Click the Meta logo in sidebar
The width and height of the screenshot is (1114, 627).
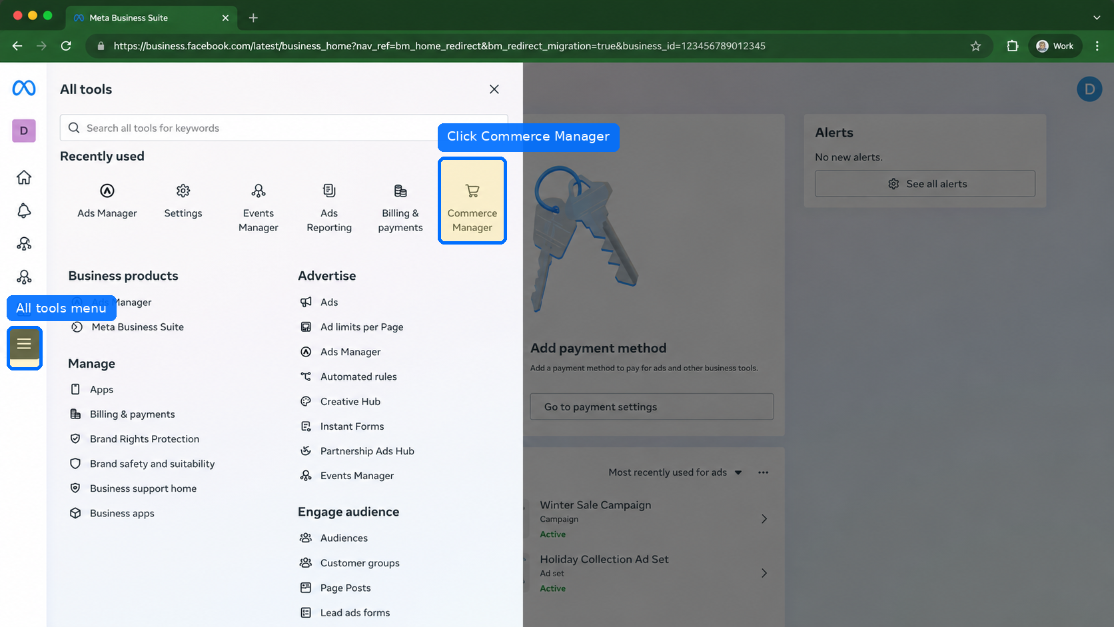point(24,88)
